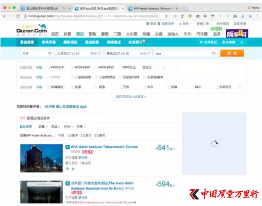The image size is (262, 206).
Task: Click the APA Hotel building thumbnail
Action: click(41, 158)
